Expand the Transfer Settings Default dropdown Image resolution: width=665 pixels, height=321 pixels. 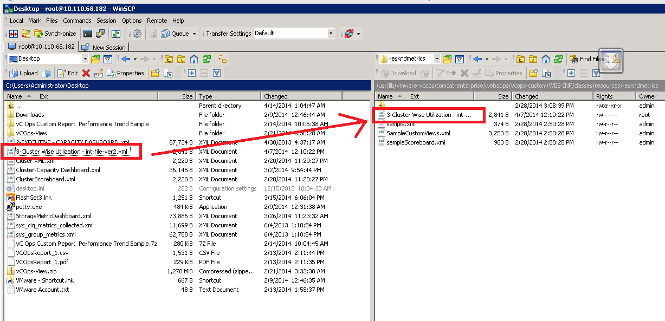point(331,34)
